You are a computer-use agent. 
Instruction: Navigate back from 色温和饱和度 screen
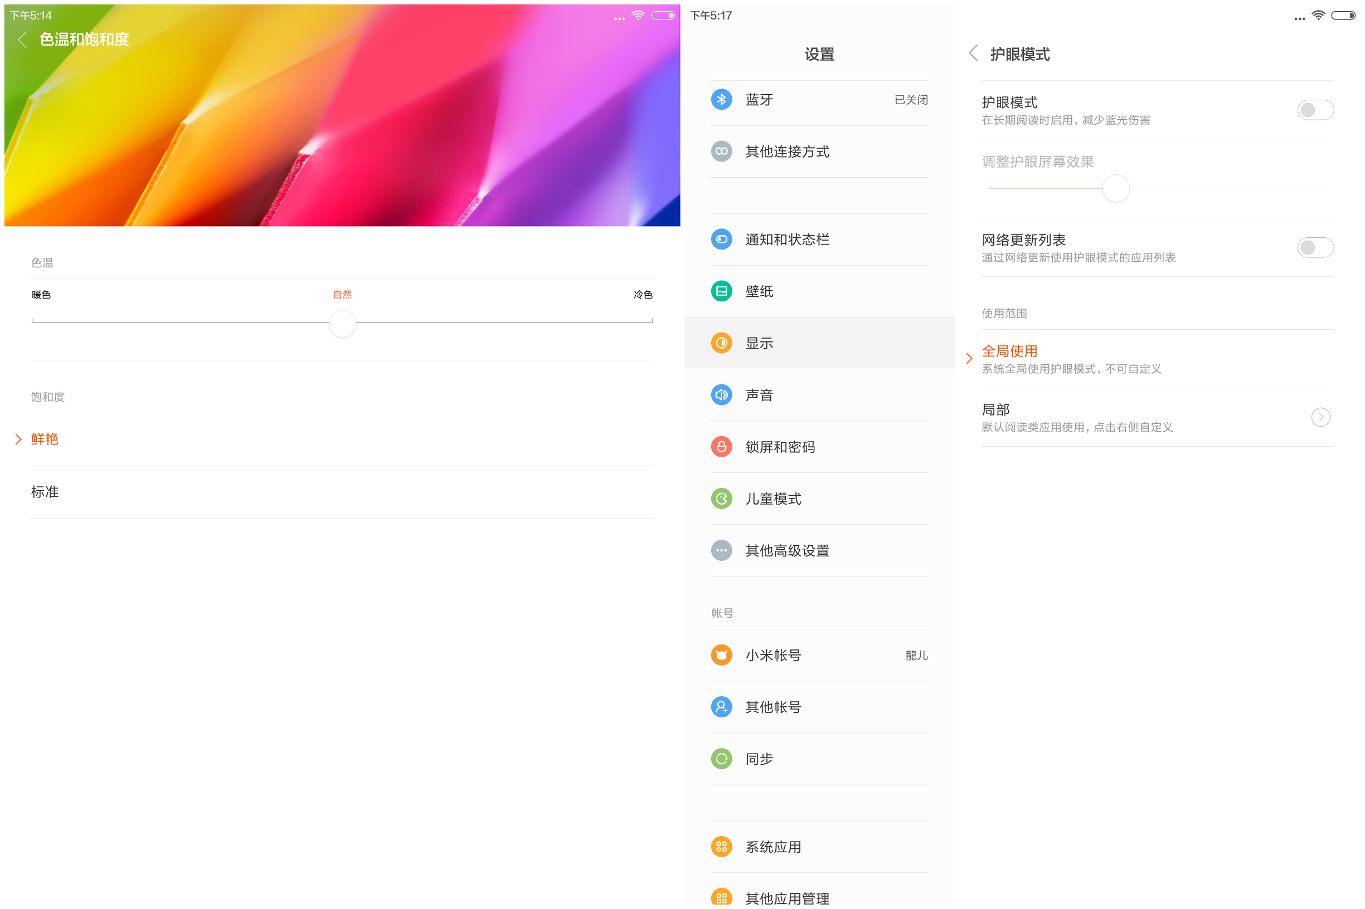click(x=20, y=38)
